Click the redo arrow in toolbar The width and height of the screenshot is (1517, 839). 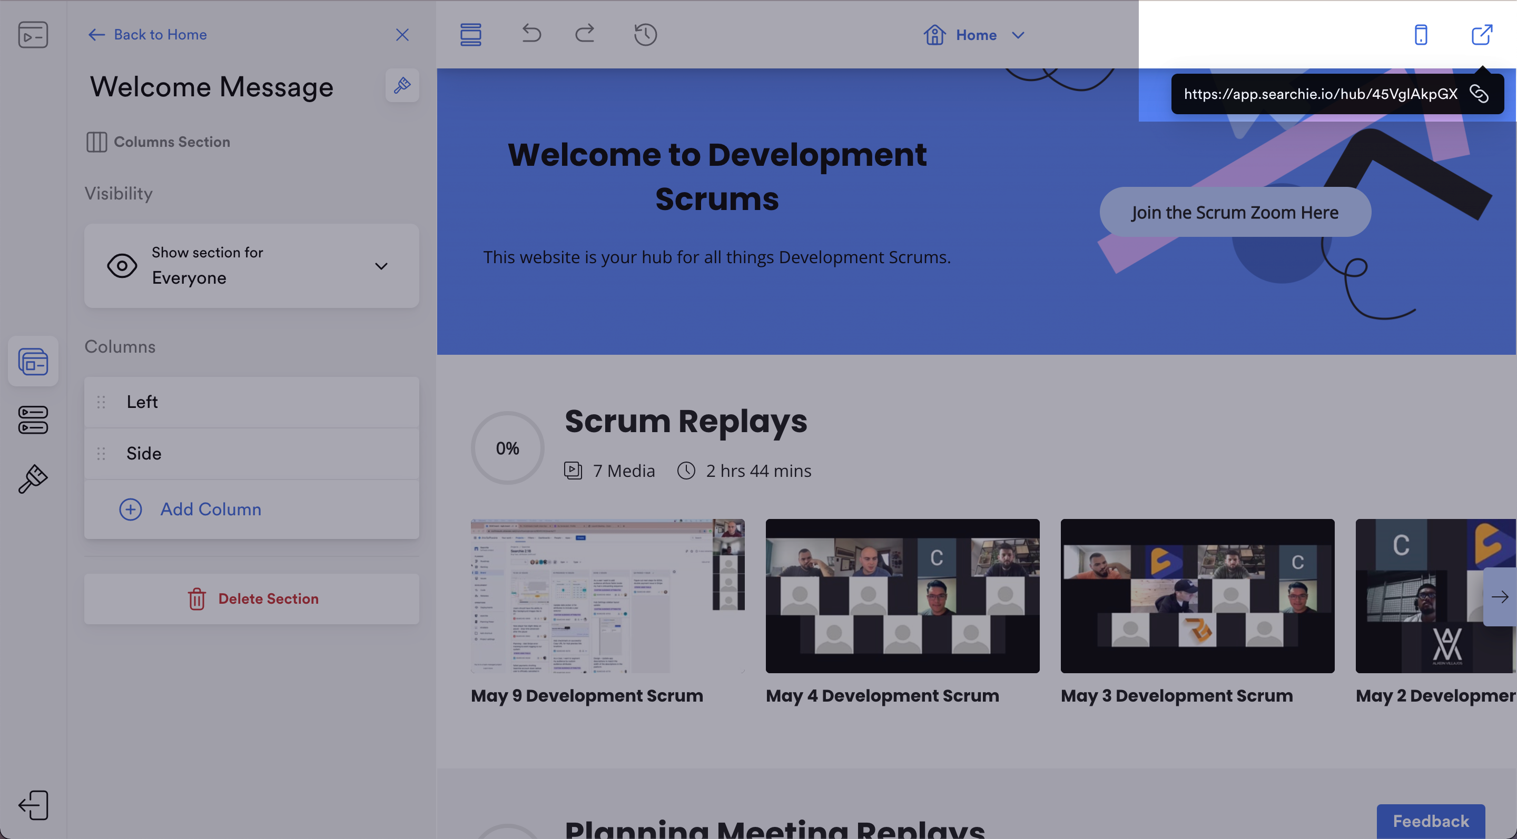click(585, 34)
